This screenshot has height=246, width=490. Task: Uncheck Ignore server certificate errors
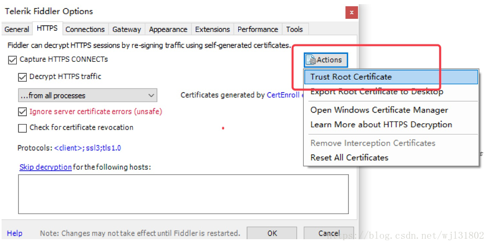coord(22,111)
